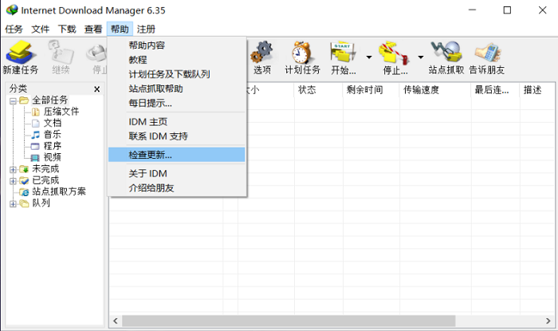Click the 描述 column header

(x=536, y=89)
